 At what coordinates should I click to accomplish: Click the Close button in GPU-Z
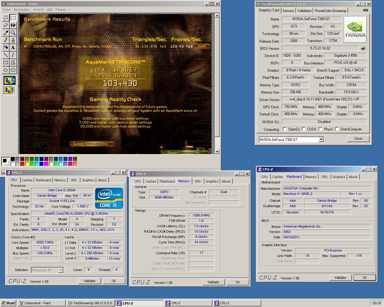pos(358,139)
